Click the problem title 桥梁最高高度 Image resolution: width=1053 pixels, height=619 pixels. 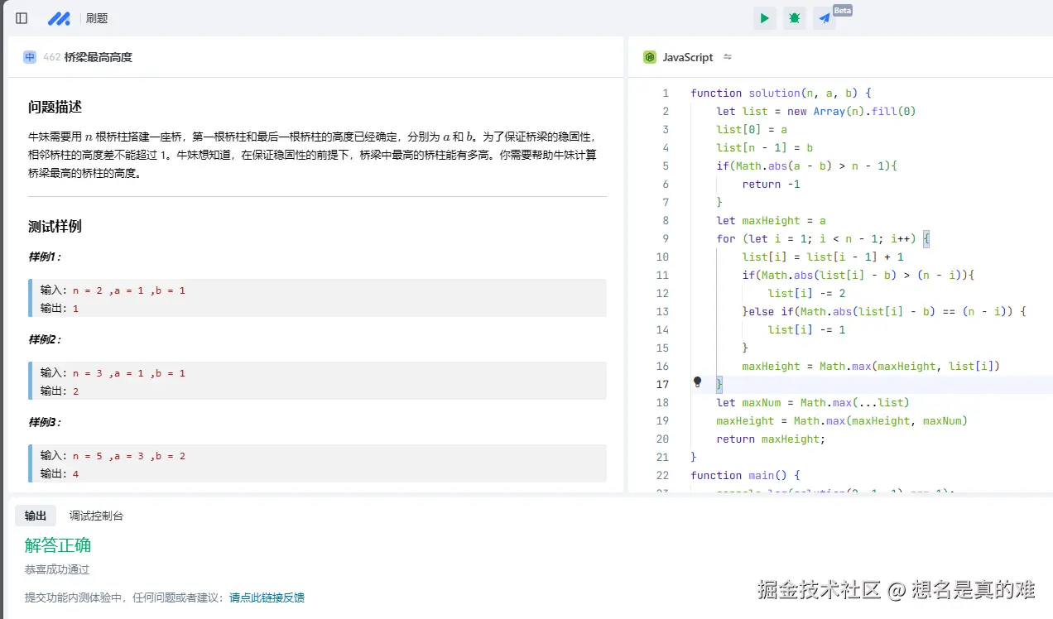tap(99, 56)
